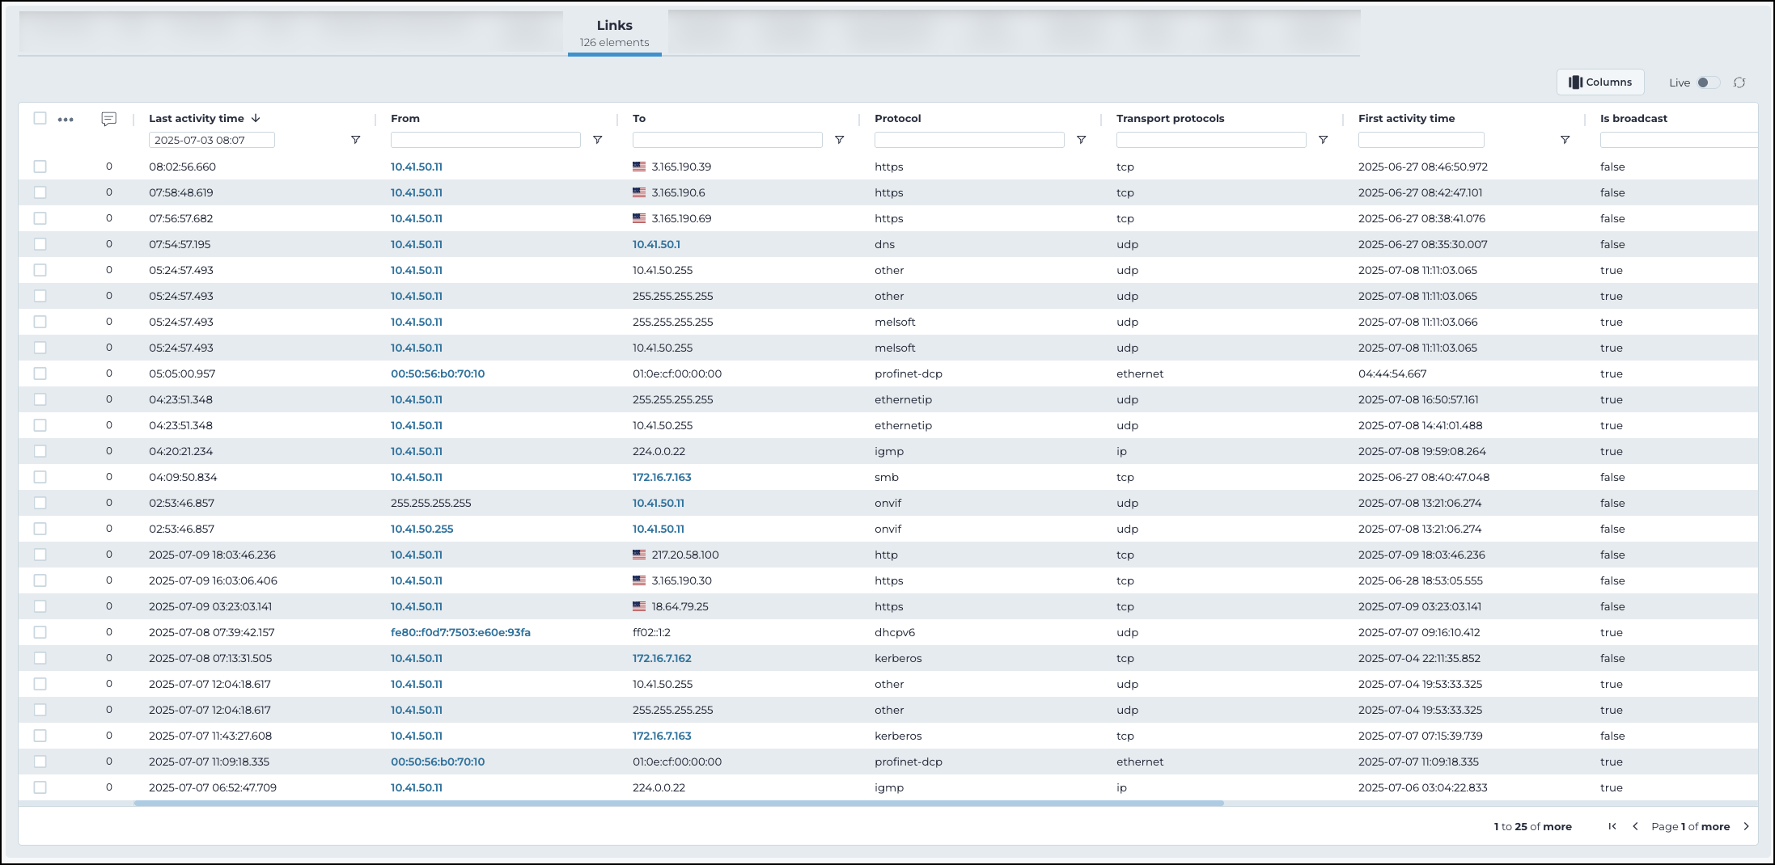
Task: Sort by the First activity time header
Action: tap(1406, 118)
